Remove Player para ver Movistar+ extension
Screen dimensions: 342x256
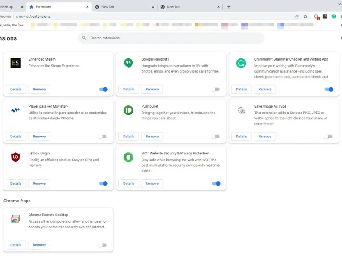click(x=39, y=136)
